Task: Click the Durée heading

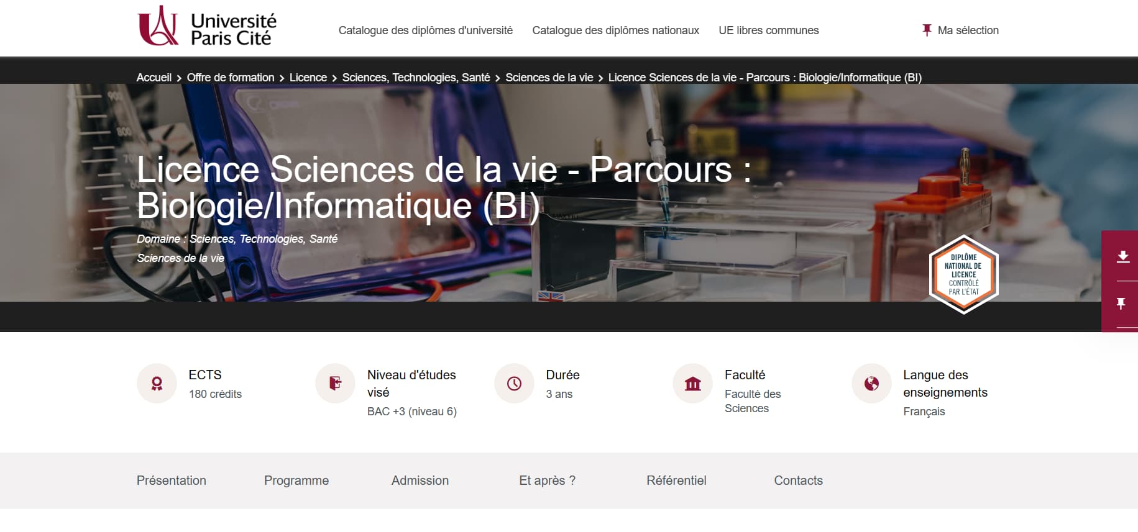Action: point(562,375)
